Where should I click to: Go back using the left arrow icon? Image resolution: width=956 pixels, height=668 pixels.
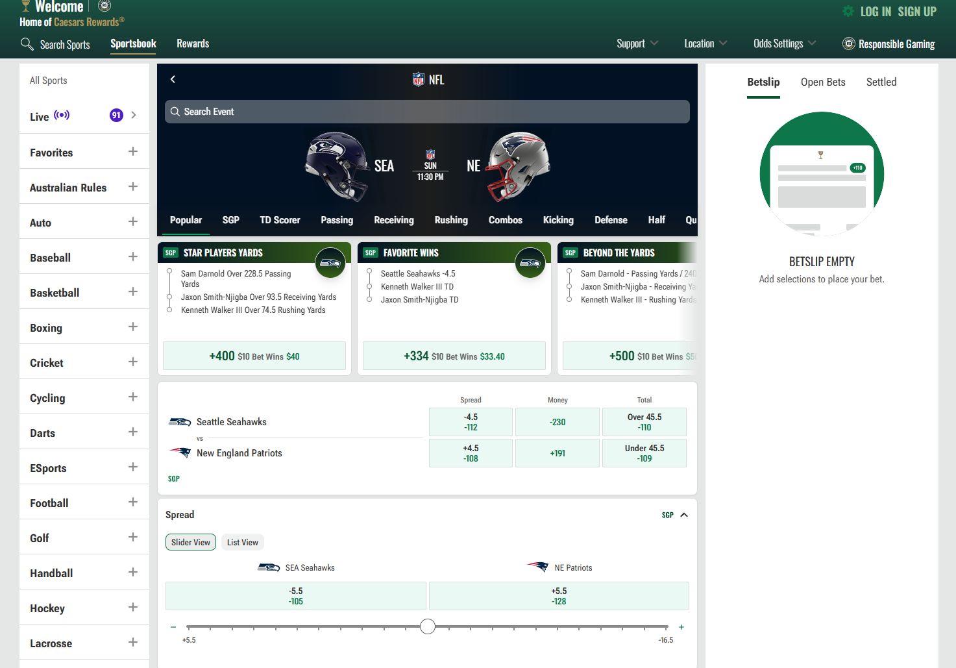pyautogui.click(x=173, y=79)
